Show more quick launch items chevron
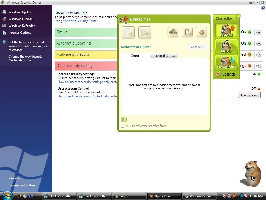The height and width of the screenshot is (200, 266). click(38, 195)
